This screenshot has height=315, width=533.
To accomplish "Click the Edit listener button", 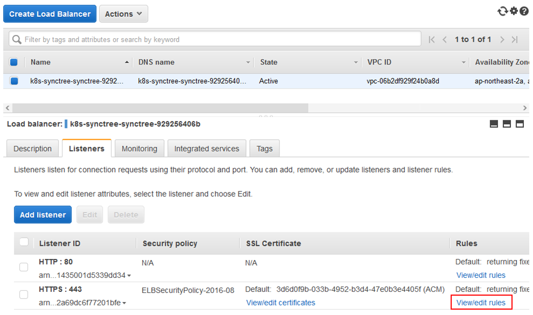I will [90, 214].
